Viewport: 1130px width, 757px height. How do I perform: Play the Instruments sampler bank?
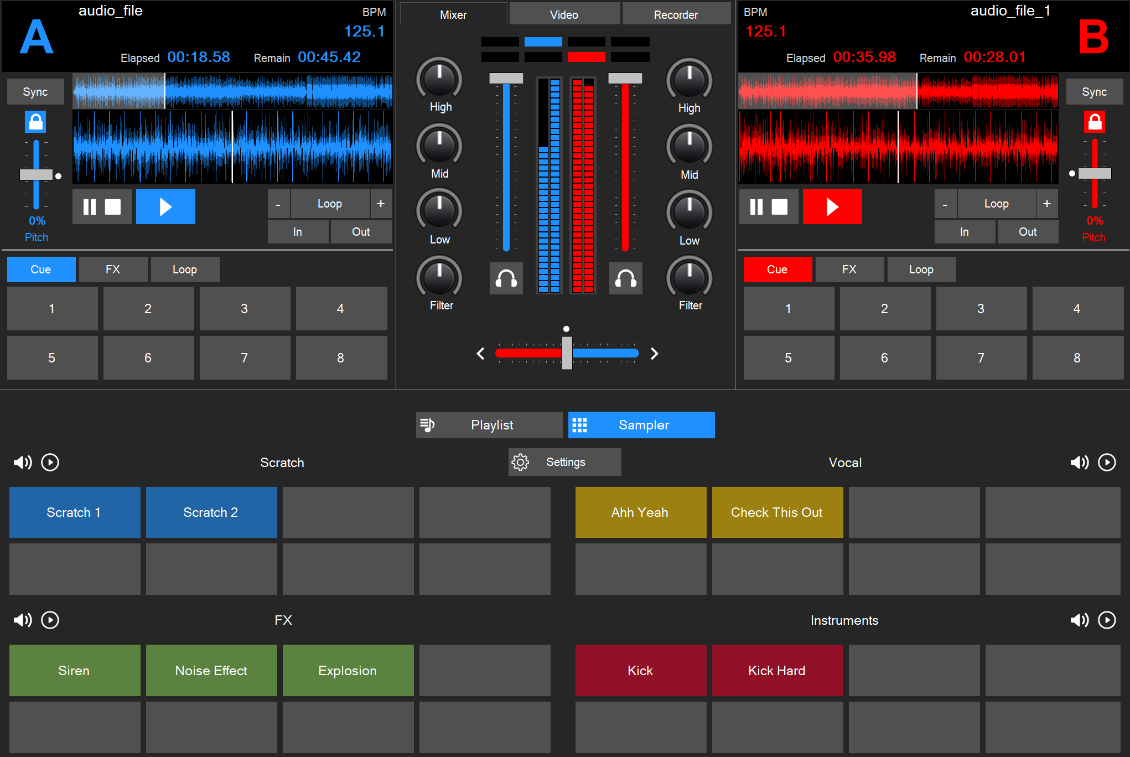pos(1107,620)
